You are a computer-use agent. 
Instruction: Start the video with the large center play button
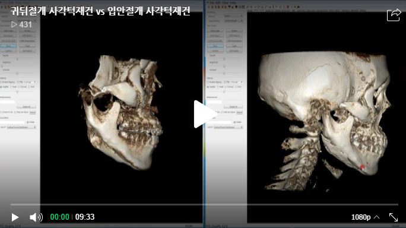click(x=205, y=114)
